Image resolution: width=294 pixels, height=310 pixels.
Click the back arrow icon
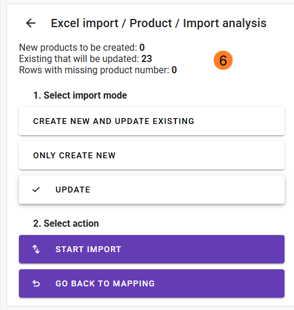(31, 23)
